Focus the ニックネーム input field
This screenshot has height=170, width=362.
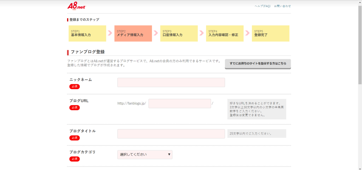171,83
